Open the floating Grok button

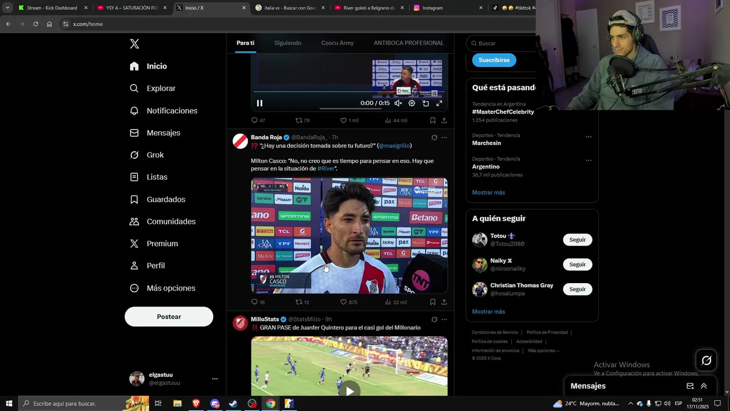coord(706,360)
